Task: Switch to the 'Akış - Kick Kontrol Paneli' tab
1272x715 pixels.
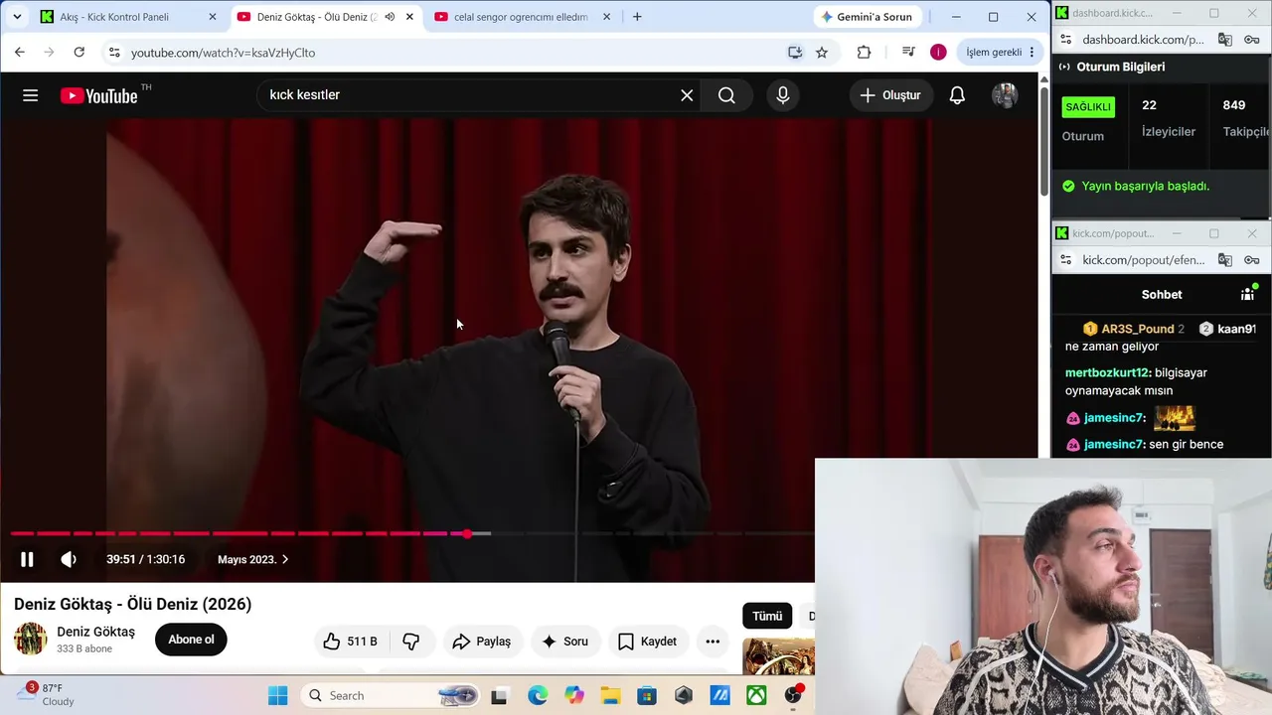Action: [127, 17]
